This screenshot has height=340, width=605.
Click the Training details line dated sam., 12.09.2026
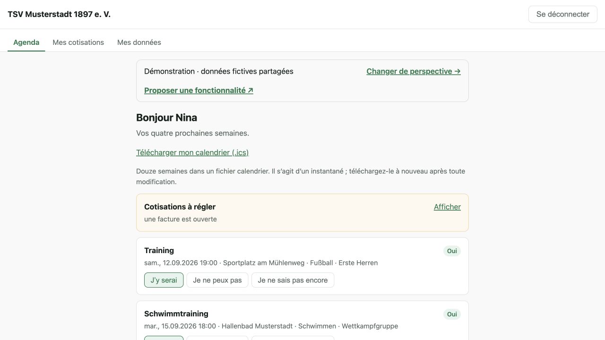tap(261, 263)
